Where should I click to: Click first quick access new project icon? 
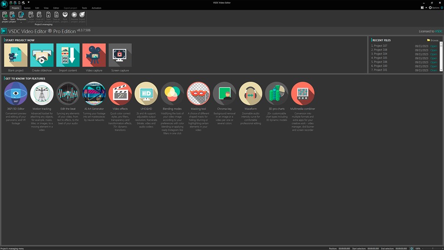(11, 3)
